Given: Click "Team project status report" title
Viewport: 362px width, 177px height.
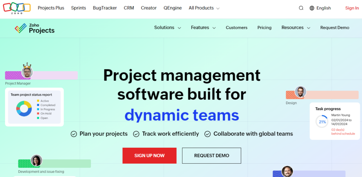Looking at the screenshot, I should tap(31, 94).
